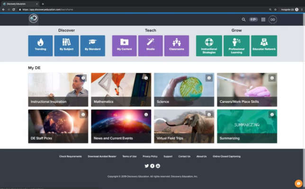Click the Discovery Education logo
305x189 pixels.
34,18
